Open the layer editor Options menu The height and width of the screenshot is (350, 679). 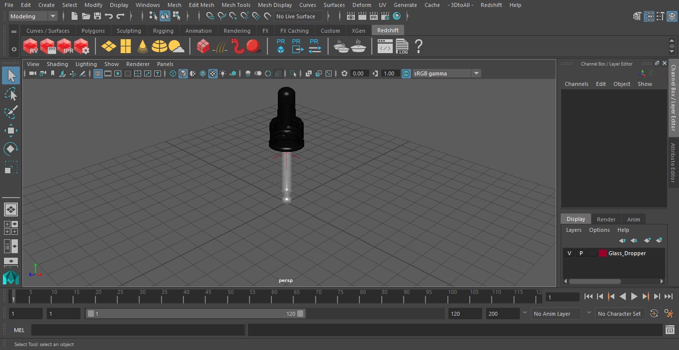click(599, 230)
